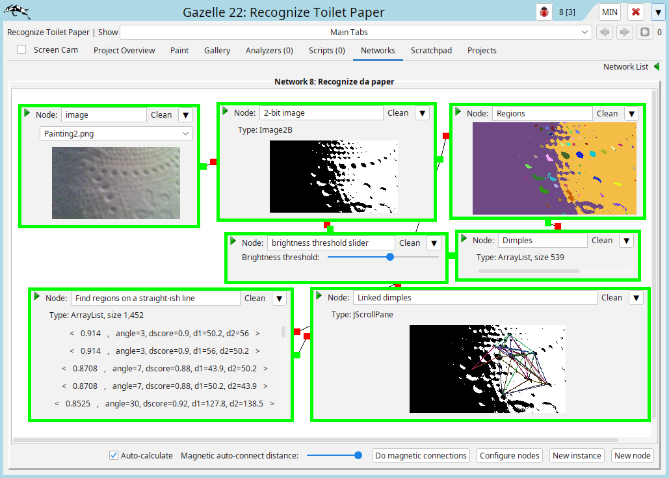Click the Gazelle logo in title bar
669x478 pixels.
(17, 12)
